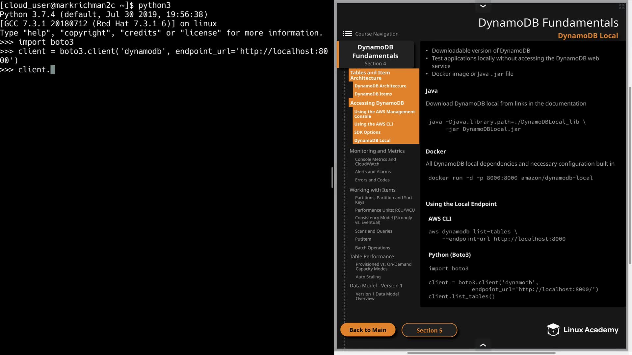Image resolution: width=632 pixels, height=355 pixels.
Task: Collapse panel using top chevron down
Action: pyautogui.click(x=483, y=6)
